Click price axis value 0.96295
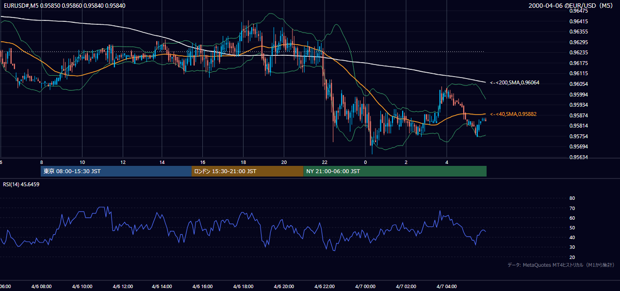 click(x=579, y=42)
